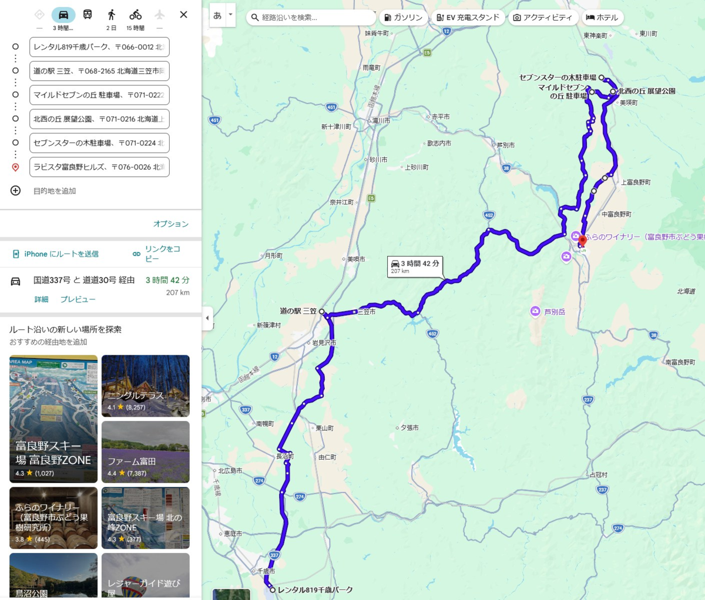
Task: Click the 道の駅 三笠 waypoint field
Action: [x=99, y=71]
